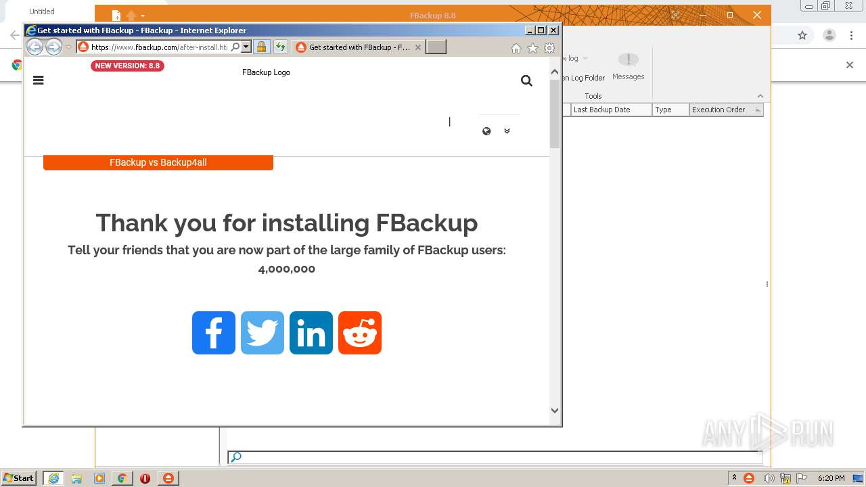Click the NEW VERSION: 8.8 badge
This screenshot has height=487, width=866.
127,66
